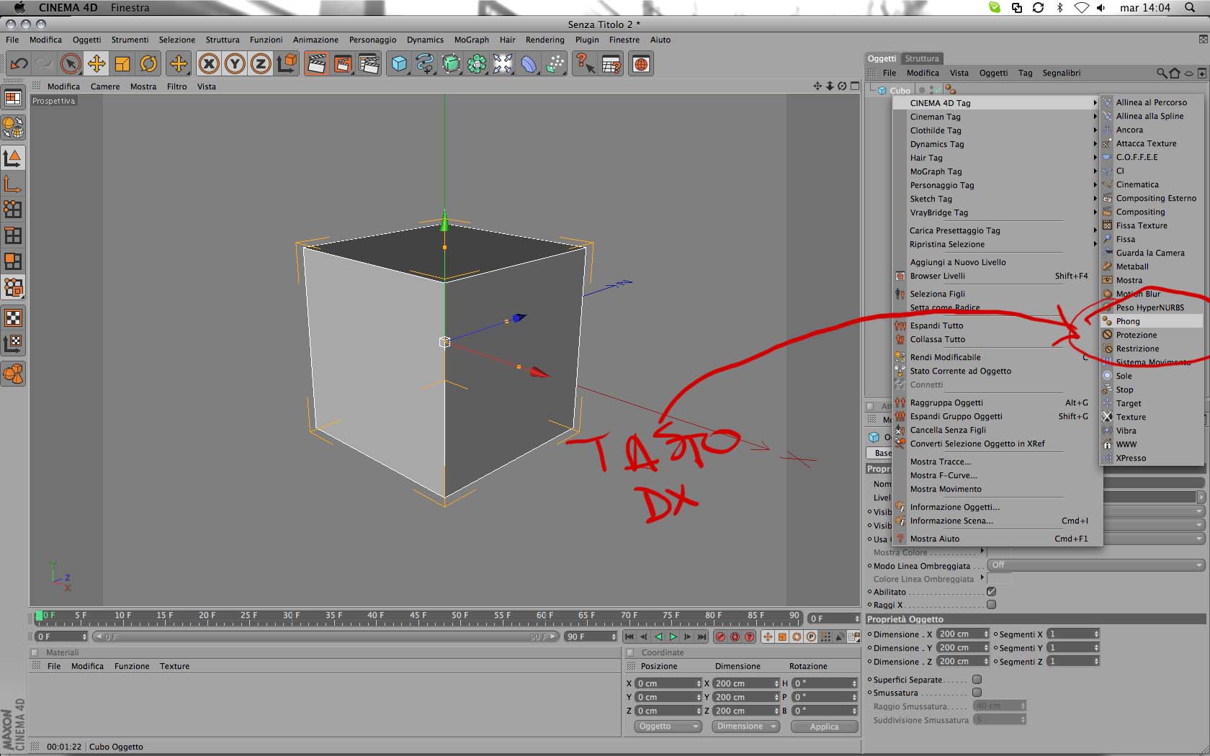
Task: Open the Dimensione coordinate mode dropdown
Action: tap(745, 726)
